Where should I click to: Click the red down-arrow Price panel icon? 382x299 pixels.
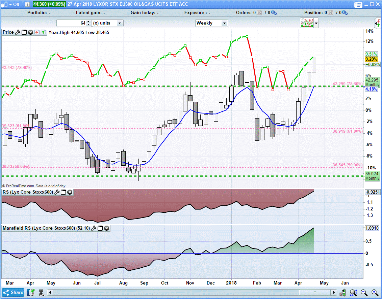(37, 32)
